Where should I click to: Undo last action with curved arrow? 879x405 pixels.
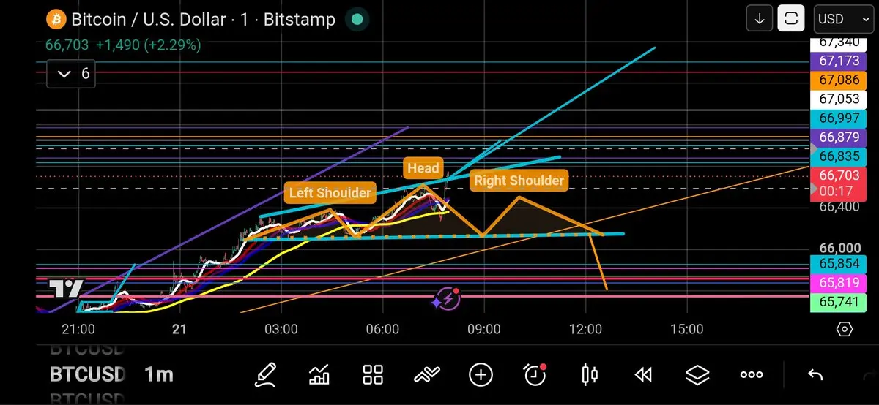tap(815, 375)
